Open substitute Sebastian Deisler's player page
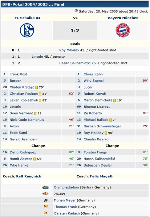 coord(98,165)
